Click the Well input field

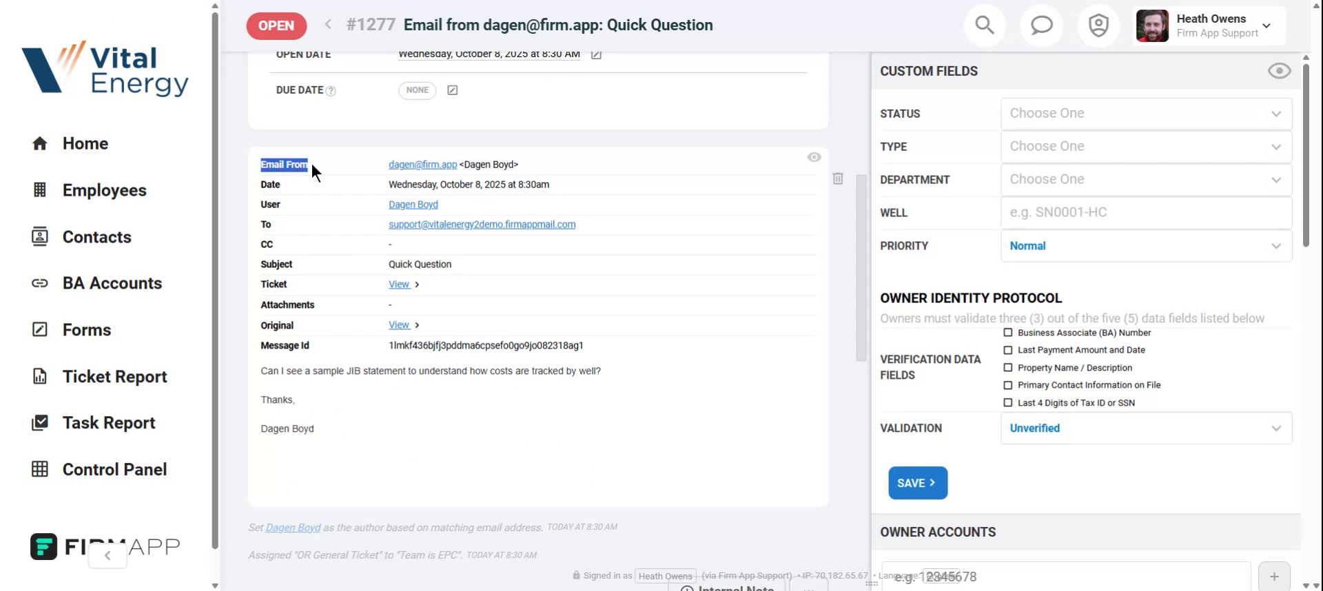tap(1146, 213)
